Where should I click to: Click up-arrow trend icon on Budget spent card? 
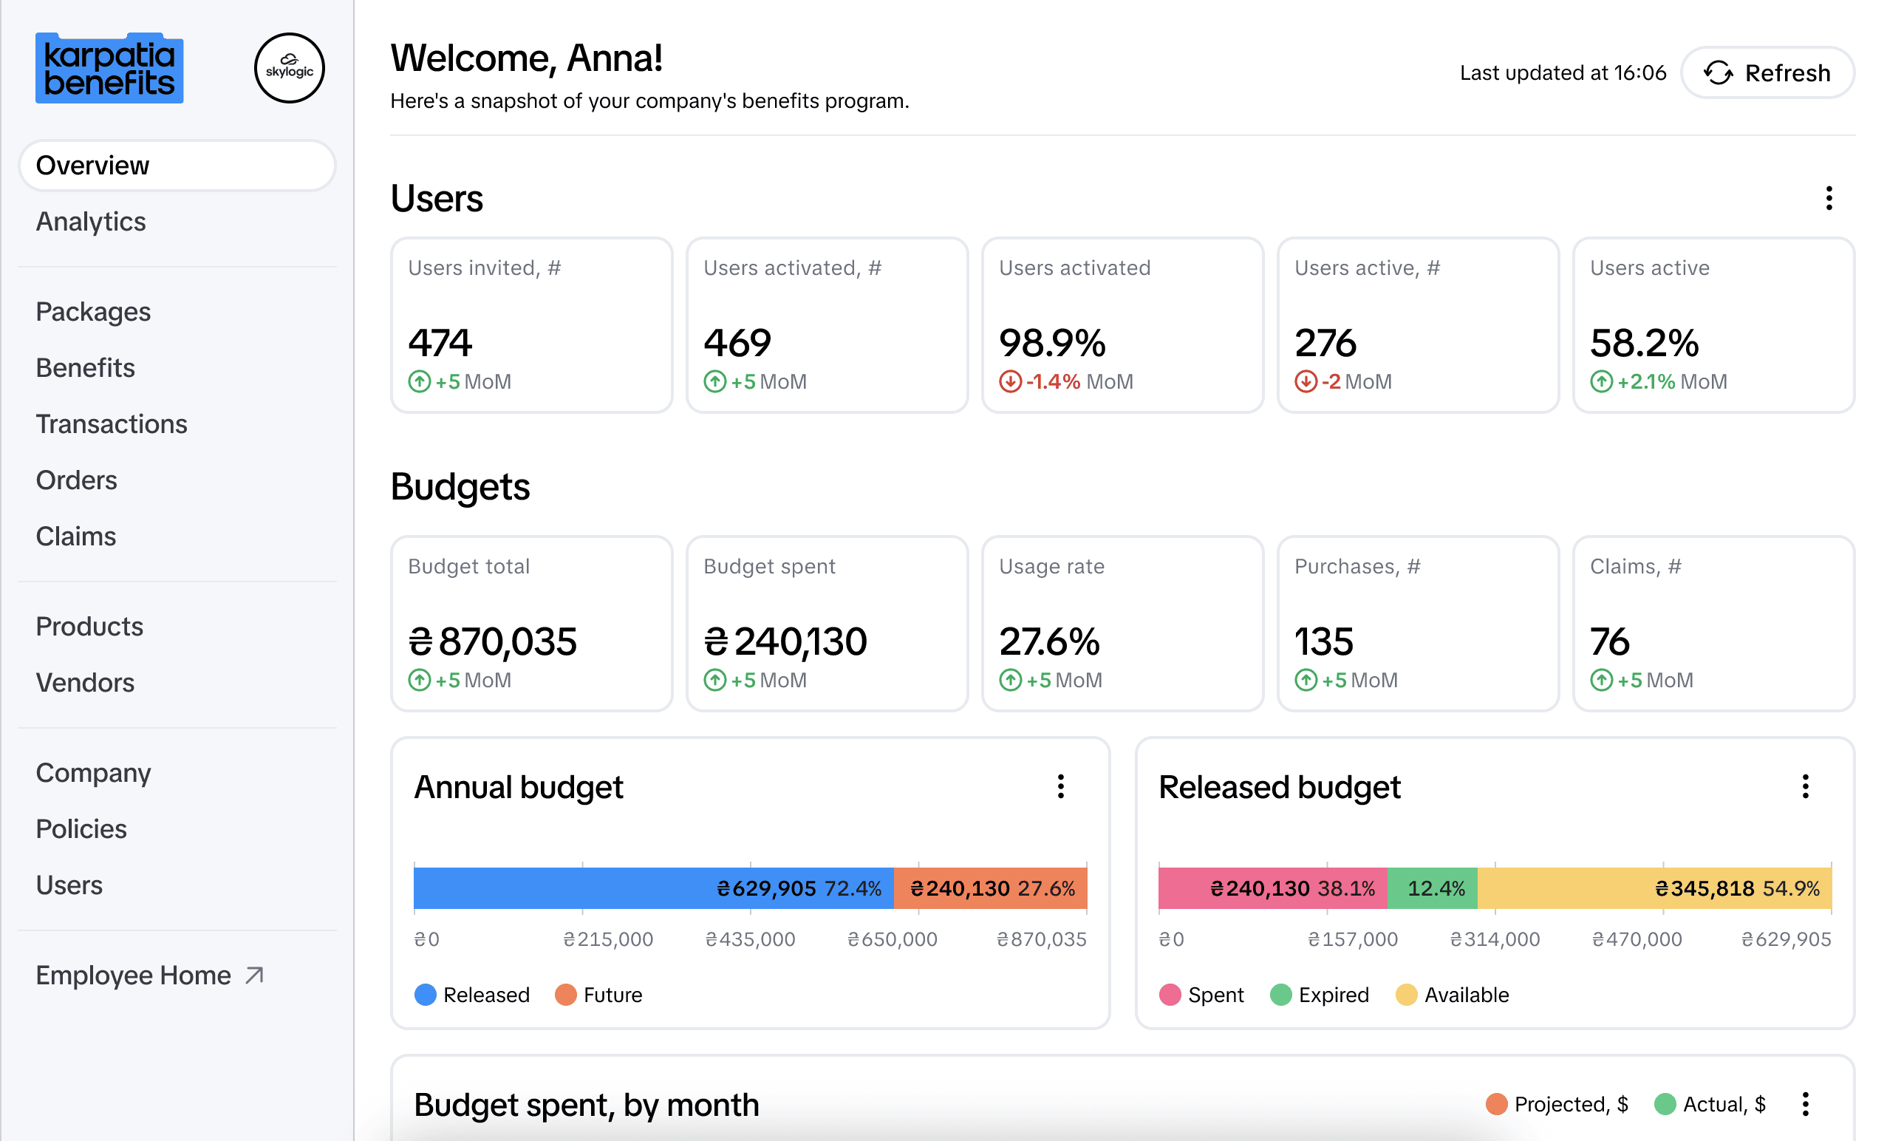click(714, 680)
